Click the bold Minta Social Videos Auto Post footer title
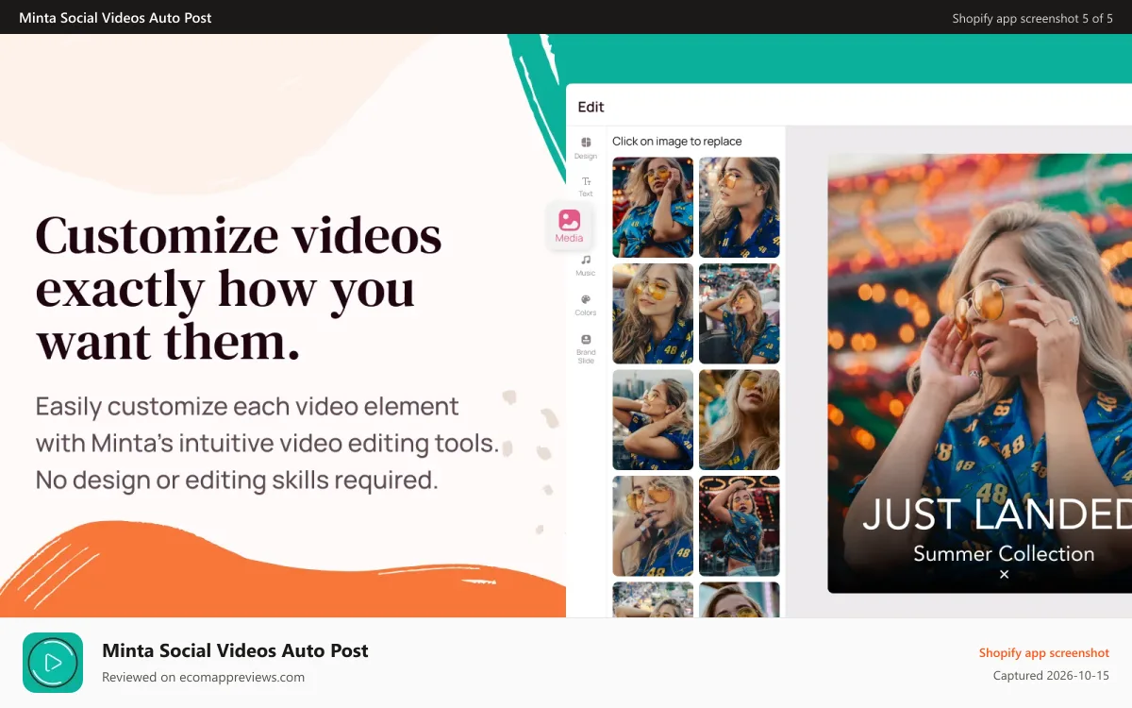 click(235, 650)
